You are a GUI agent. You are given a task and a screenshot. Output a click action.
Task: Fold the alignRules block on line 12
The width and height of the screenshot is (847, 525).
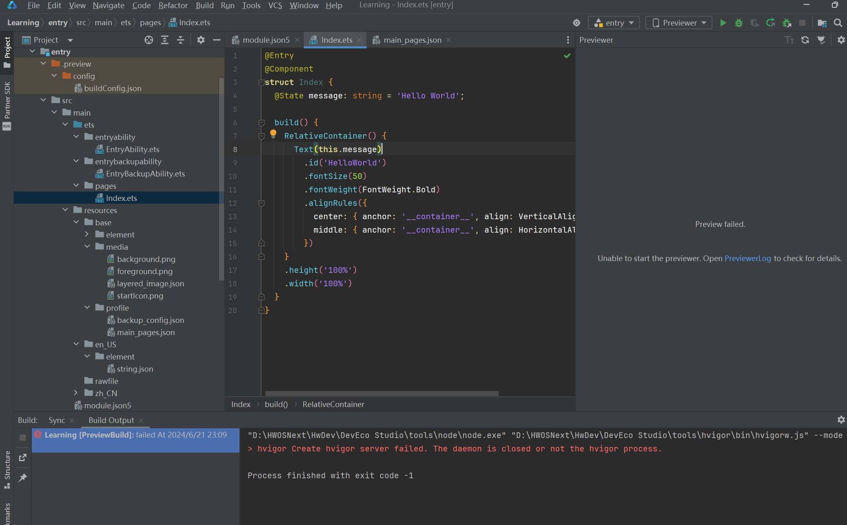261,203
